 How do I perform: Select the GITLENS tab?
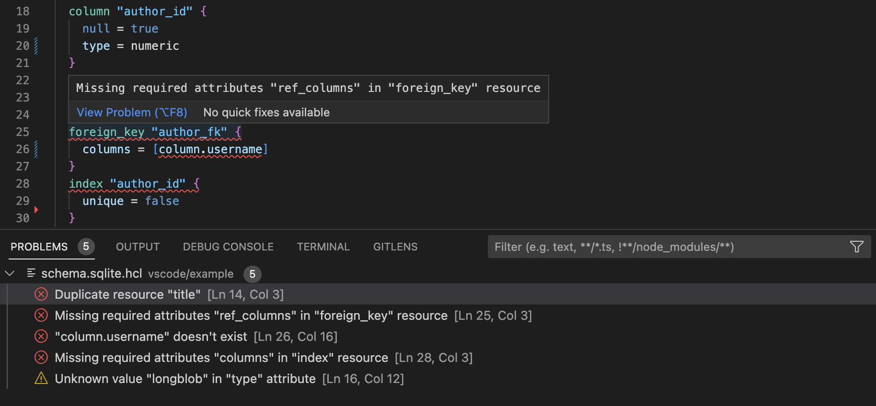click(x=395, y=247)
